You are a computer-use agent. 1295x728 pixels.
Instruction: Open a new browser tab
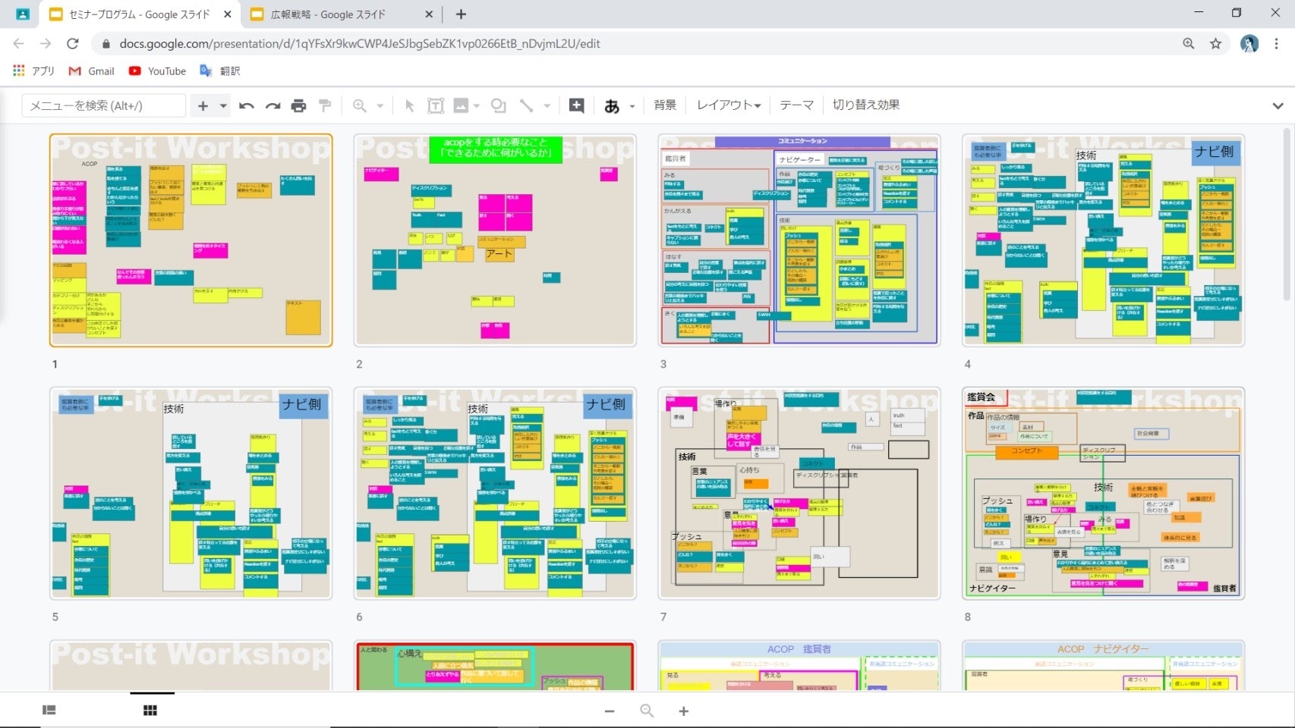pyautogui.click(x=461, y=14)
